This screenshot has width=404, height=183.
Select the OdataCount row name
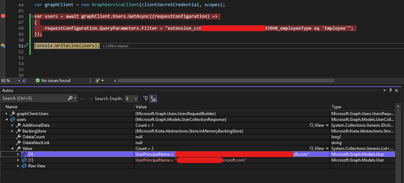coord(33,137)
